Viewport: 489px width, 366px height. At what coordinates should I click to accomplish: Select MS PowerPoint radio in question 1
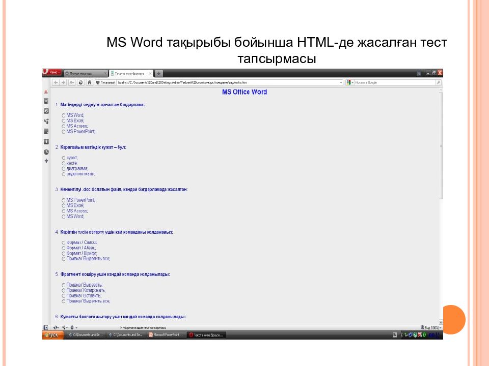[63, 132]
